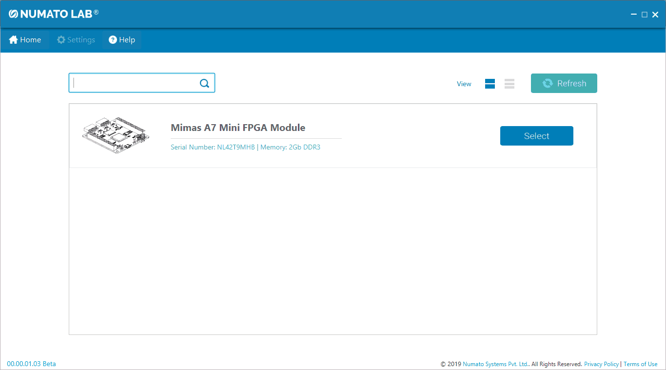This screenshot has height=370, width=666.
Task: Minimize the Numato Lab window
Action: (x=634, y=15)
